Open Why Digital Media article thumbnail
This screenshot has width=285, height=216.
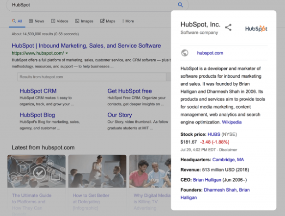click(150, 171)
